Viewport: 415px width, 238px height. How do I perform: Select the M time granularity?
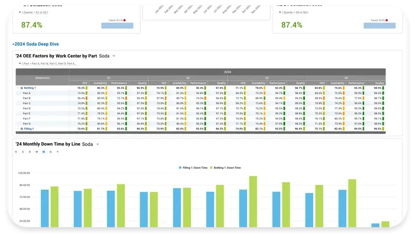tap(43, 152)
